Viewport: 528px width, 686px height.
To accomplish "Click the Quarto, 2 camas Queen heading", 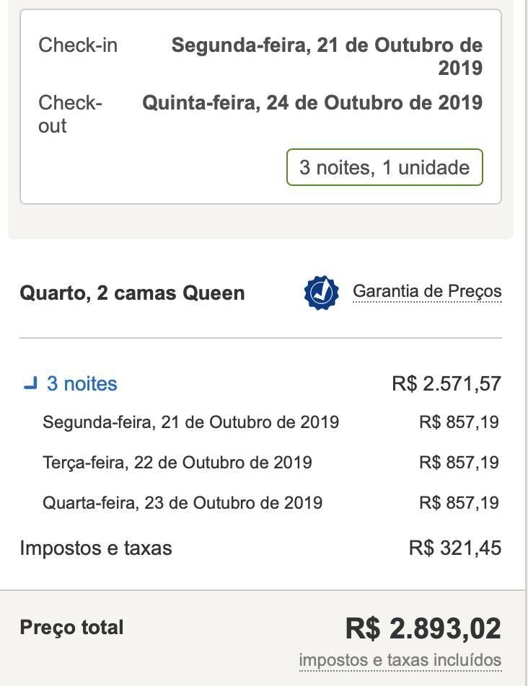I will (132, 293).
